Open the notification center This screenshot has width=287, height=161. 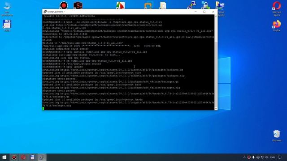click(280, 157)
